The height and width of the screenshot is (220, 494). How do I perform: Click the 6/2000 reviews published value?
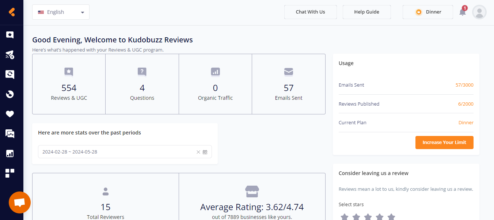click(466, 104)
